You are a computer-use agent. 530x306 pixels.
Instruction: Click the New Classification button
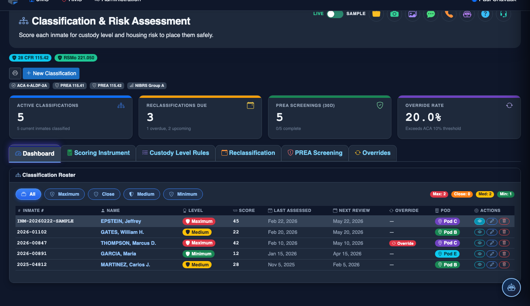point(51,73)
